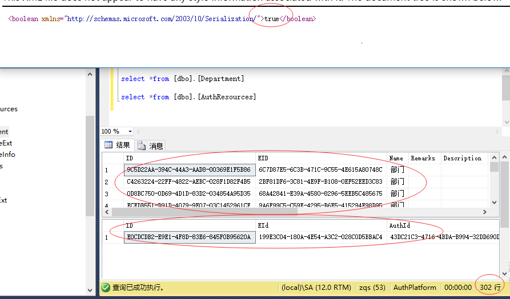
Task: Click the select from [dbo].[AuthResources] query line
Action: pos(188,97)
